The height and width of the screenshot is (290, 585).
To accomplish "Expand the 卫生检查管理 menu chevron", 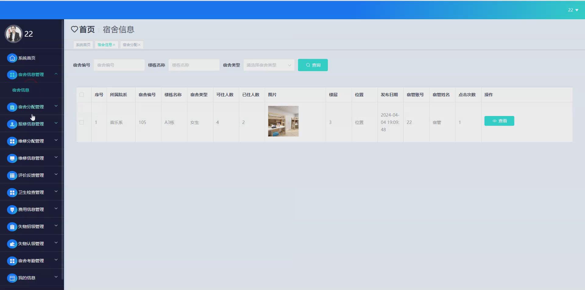I will point(56,191).
